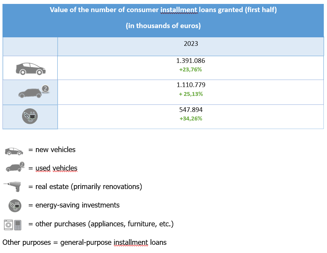The height and width of the screenshot is (253, 327).
Task: Select the appliances icon for other purchases
Action: [x=13, y=225]
